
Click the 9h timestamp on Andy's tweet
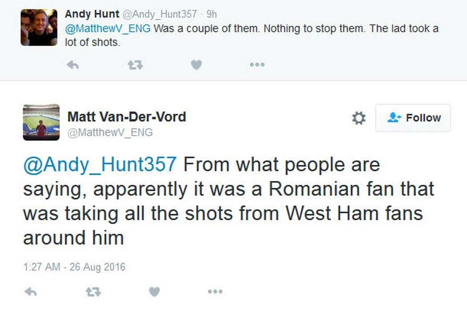coord(212,14)
